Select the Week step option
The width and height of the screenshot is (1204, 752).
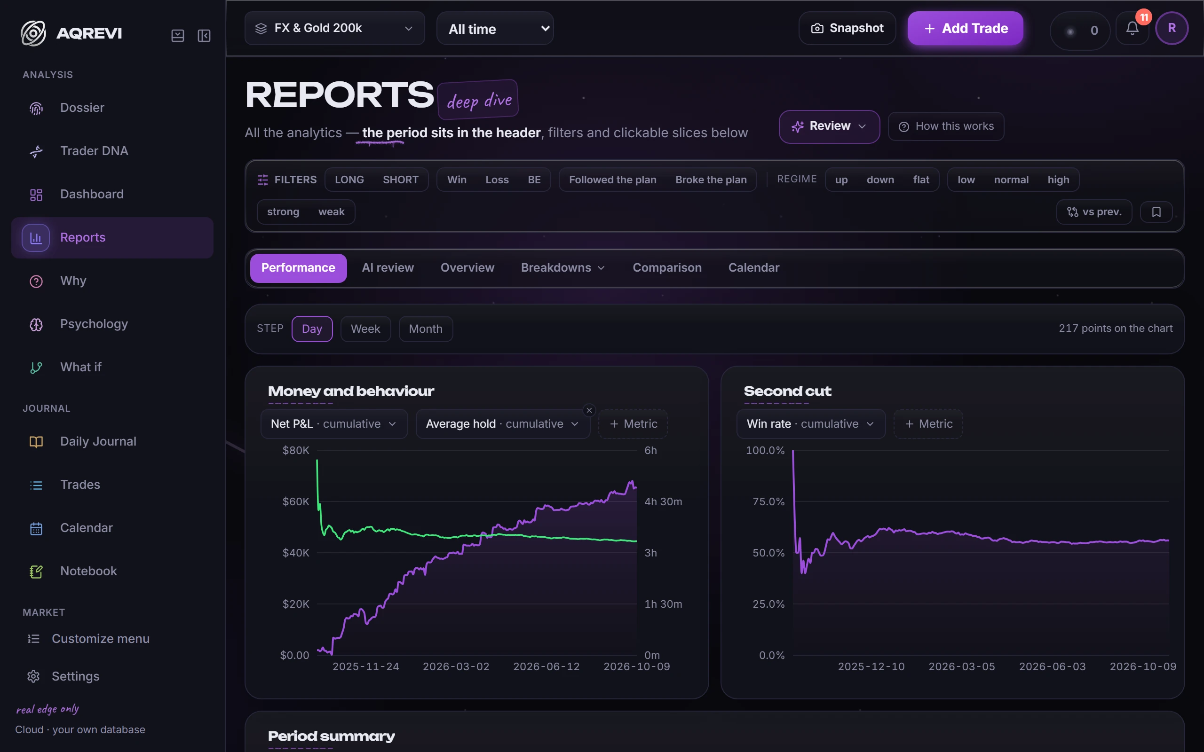click(x=365, y=329)
